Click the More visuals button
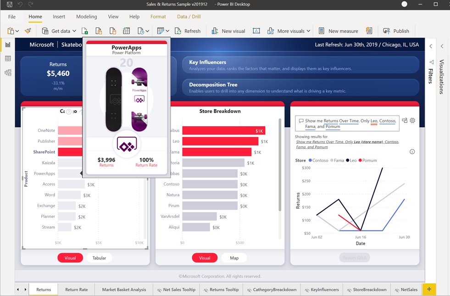Image resolution: width=450 pixels, height=296 pixels. [x=286, y=31]
